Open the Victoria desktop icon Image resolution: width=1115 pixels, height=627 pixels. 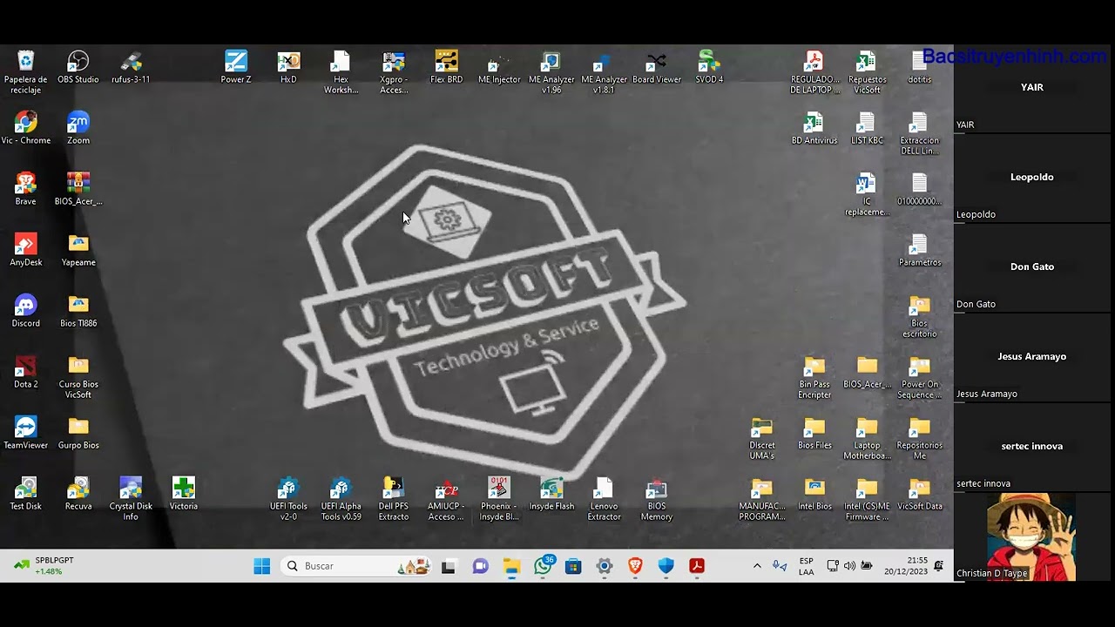(x=183, y=494)
